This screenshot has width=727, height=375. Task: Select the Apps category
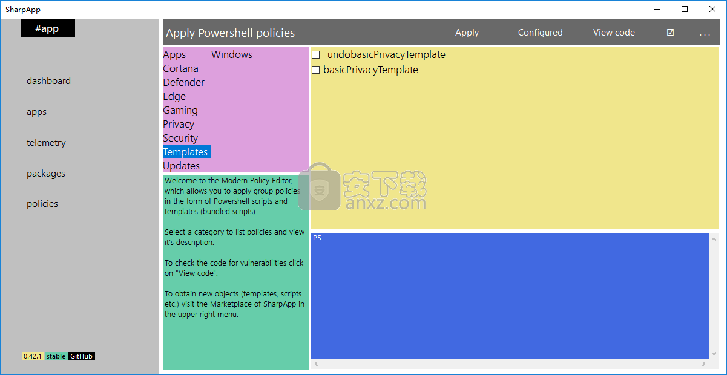(174, 54)
